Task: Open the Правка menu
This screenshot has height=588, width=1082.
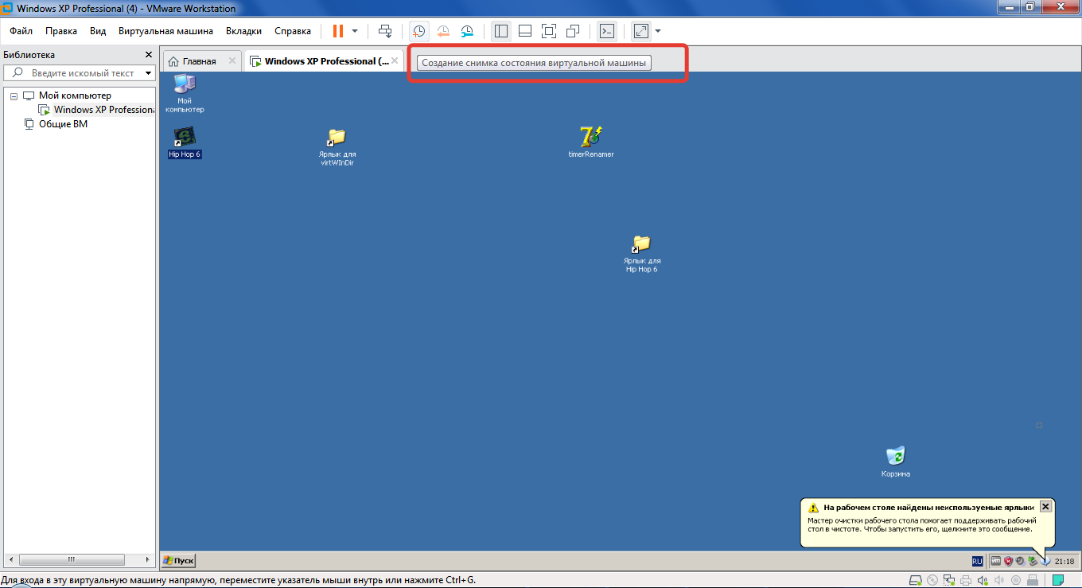Action: [61, 31]
